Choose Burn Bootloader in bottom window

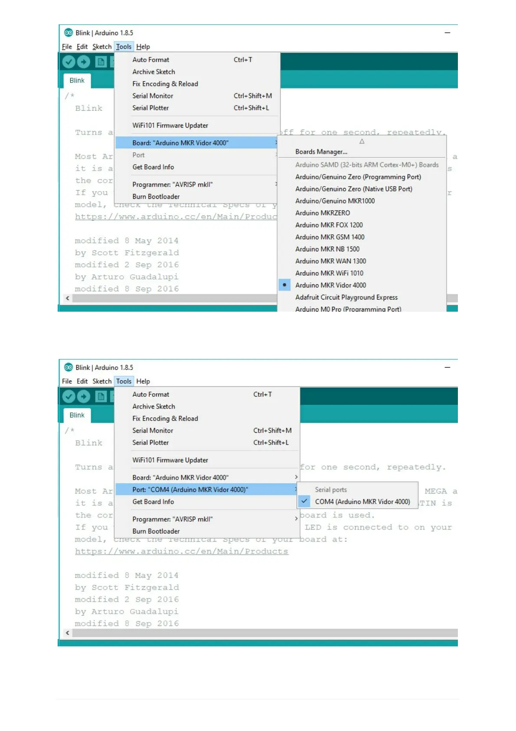(207, 531)
